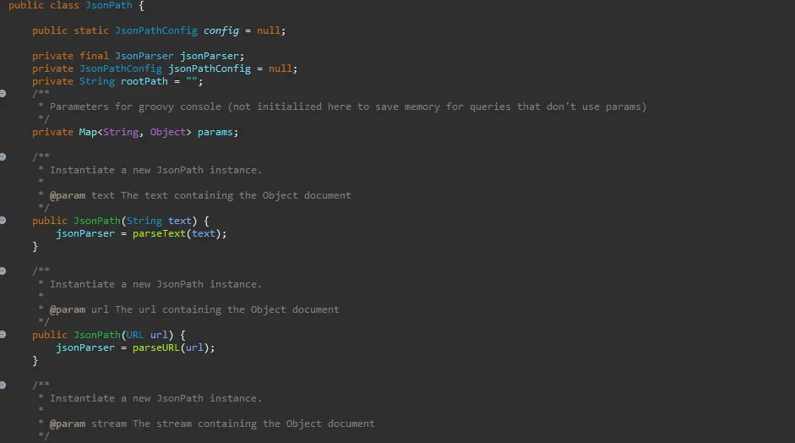
Task: Click the URL parameter type in constructor
Action: [135, 335]
